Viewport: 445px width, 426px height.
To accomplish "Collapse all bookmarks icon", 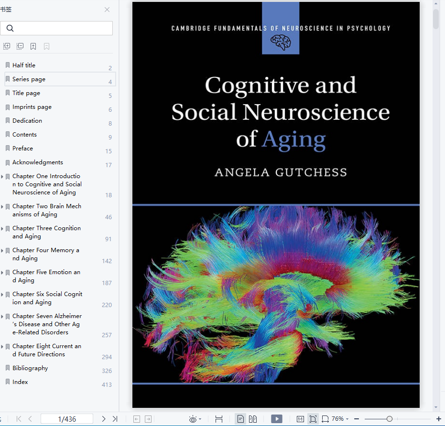I will tap(20, 46).
